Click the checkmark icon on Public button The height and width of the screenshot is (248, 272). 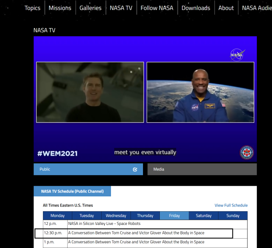point(135,169)
